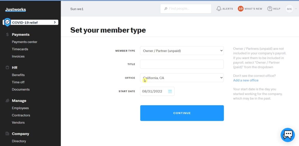This screenshot has height=146, width=299.
Task: Open the ALERTS label
Action: (x=228, y=9)
